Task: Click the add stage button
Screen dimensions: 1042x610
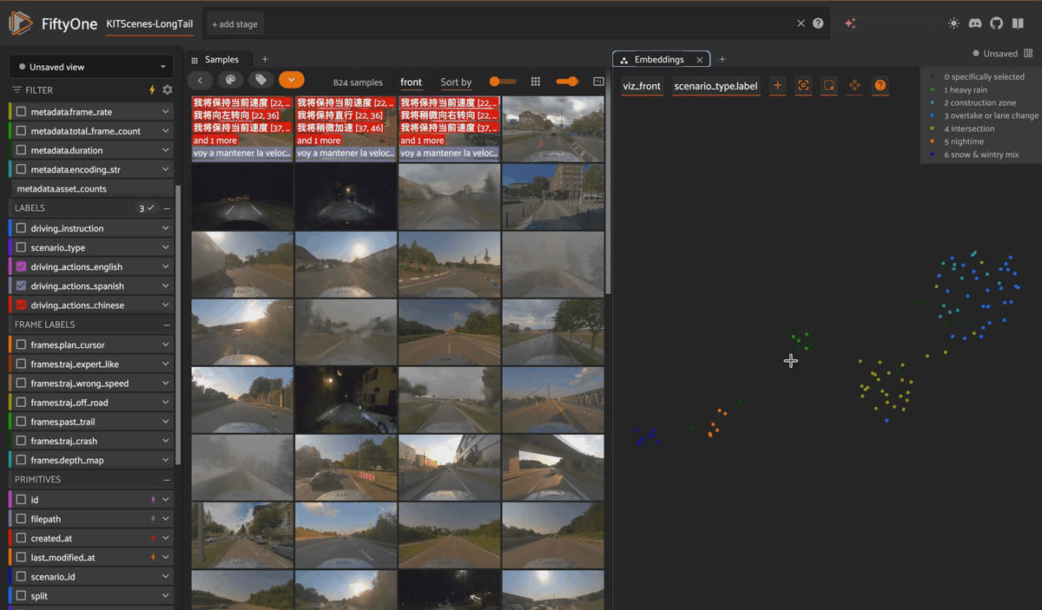Action: (x=235, y=23)
